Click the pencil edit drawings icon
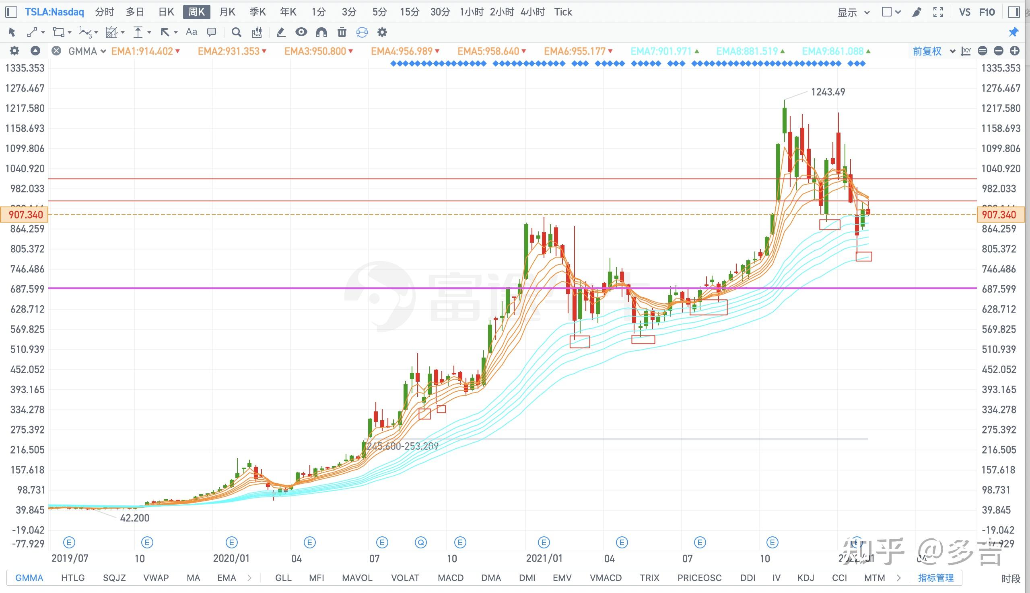The height and width of the screenshot is (593, 1030). 280,32
